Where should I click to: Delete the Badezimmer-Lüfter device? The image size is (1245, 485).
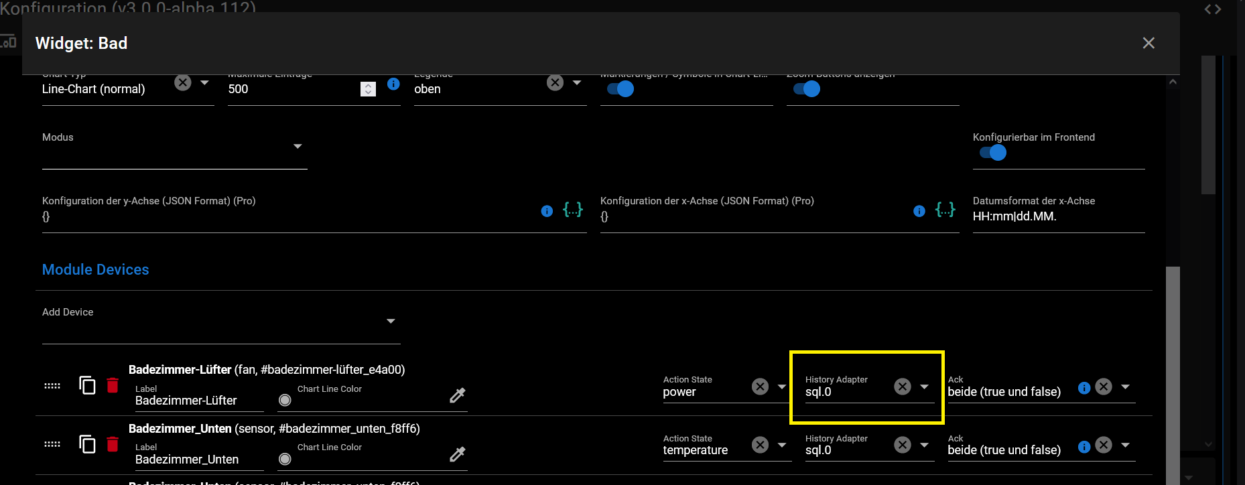pos(113,385)
